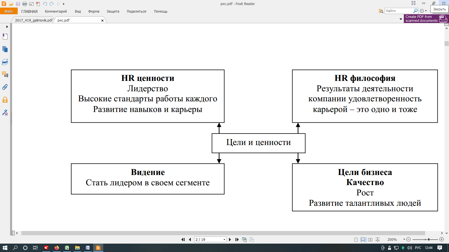Open the Comments panel
This screenshot has height=252, width=449.
5,74
